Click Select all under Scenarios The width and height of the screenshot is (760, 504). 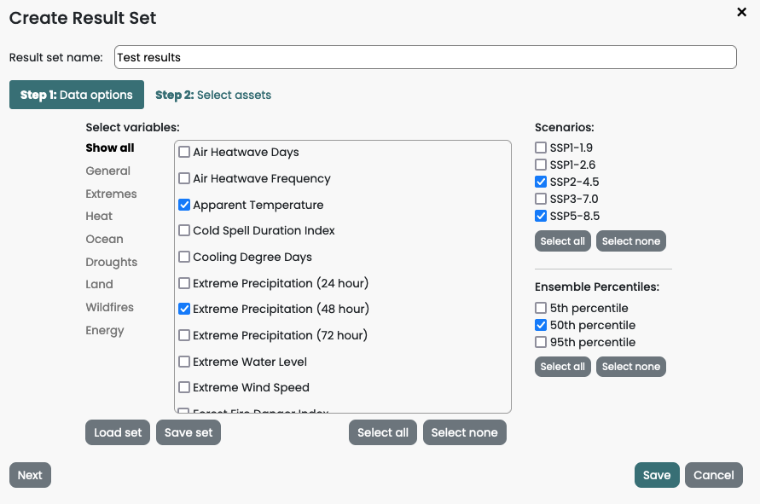point(563,240)
